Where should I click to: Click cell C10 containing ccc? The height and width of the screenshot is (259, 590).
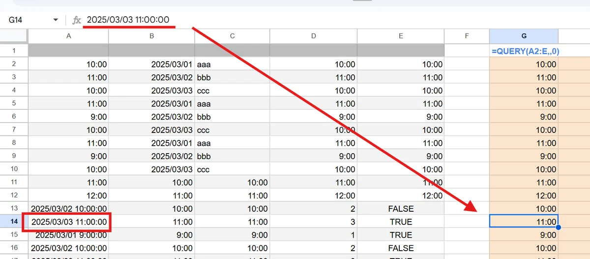[232, 169]
